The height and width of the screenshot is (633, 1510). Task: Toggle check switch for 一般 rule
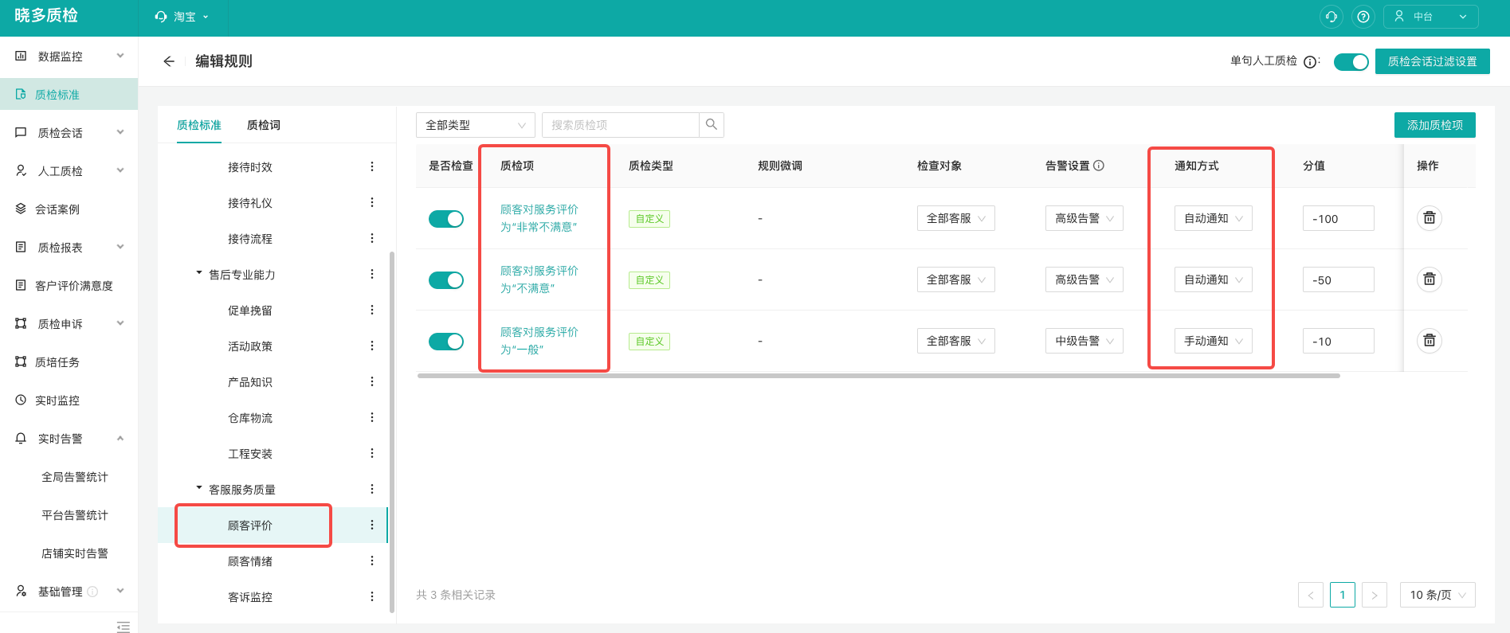[x=446, y=342]
